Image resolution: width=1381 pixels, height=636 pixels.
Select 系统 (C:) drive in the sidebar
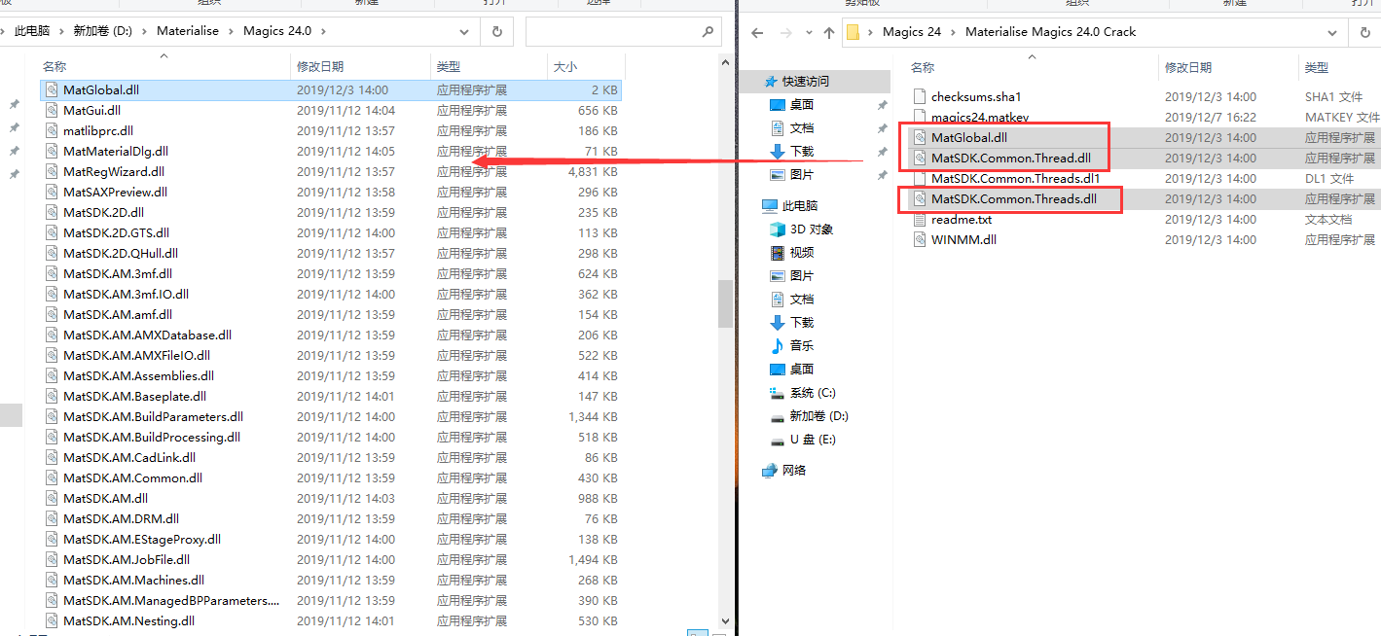[812, 393]
